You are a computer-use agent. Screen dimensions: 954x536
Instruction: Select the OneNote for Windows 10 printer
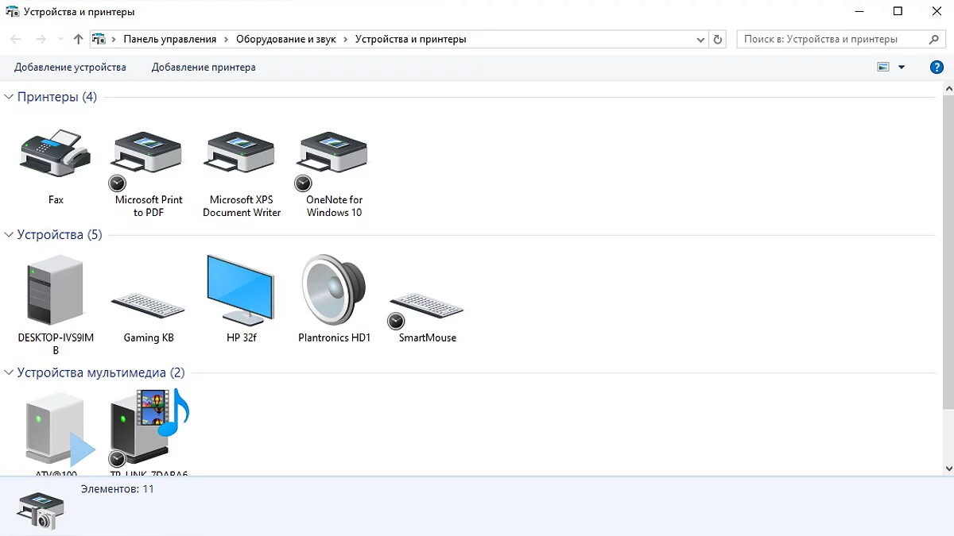(333, 162)
